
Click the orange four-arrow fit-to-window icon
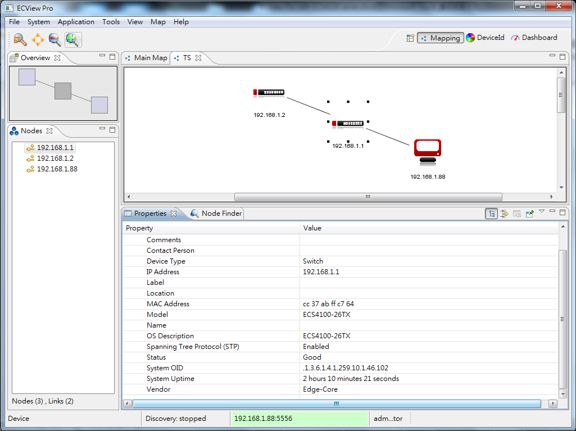38,40
